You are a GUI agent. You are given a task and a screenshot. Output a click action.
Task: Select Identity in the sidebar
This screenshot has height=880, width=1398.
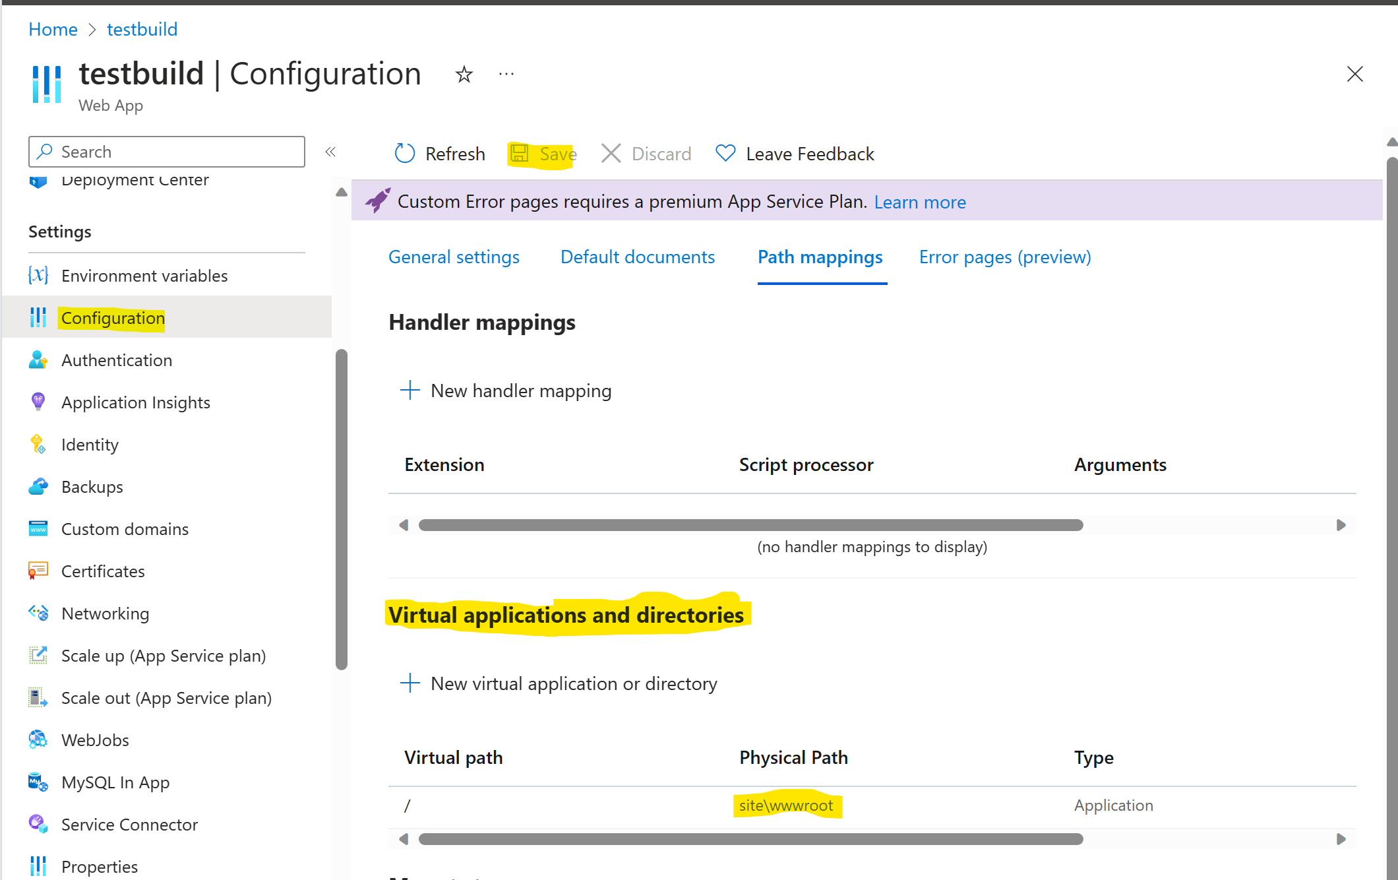(x=90, y=444)
